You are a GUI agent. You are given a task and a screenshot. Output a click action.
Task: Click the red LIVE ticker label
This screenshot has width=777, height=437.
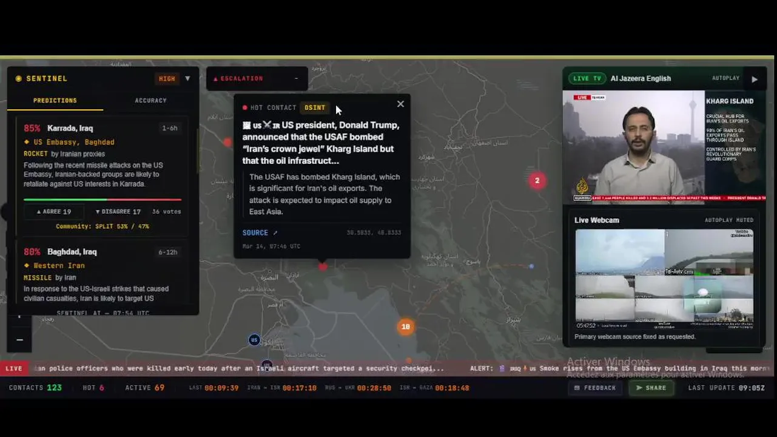[x=14, y=368]
